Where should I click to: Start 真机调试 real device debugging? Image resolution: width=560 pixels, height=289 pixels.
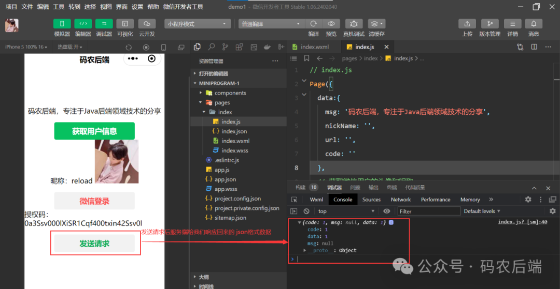354,24
